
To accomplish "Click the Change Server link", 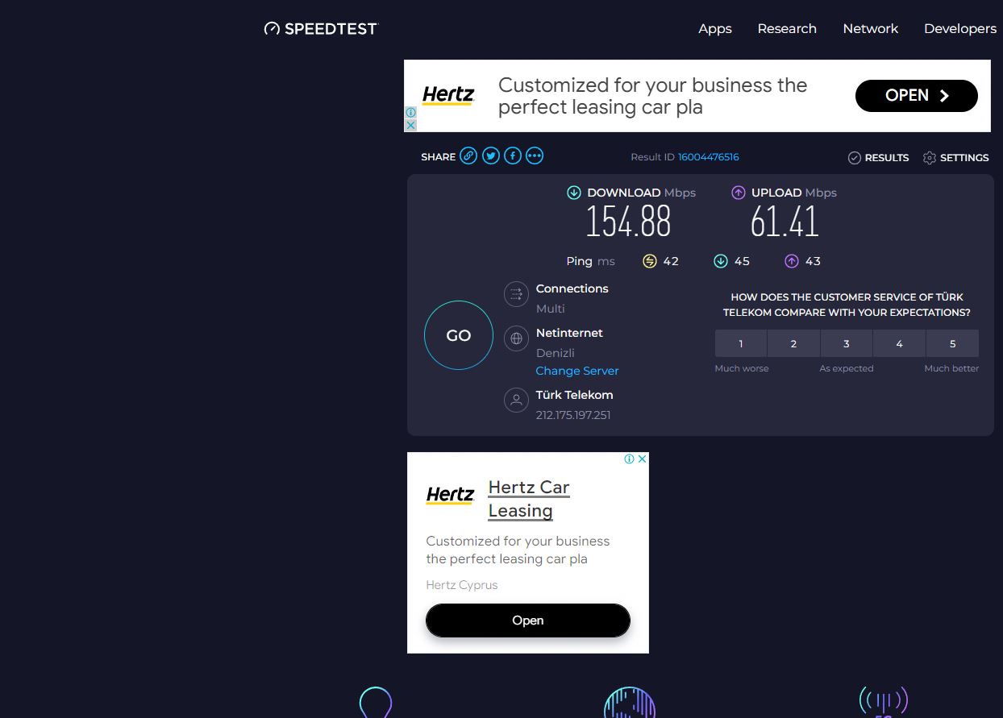I will coord(577,371).
